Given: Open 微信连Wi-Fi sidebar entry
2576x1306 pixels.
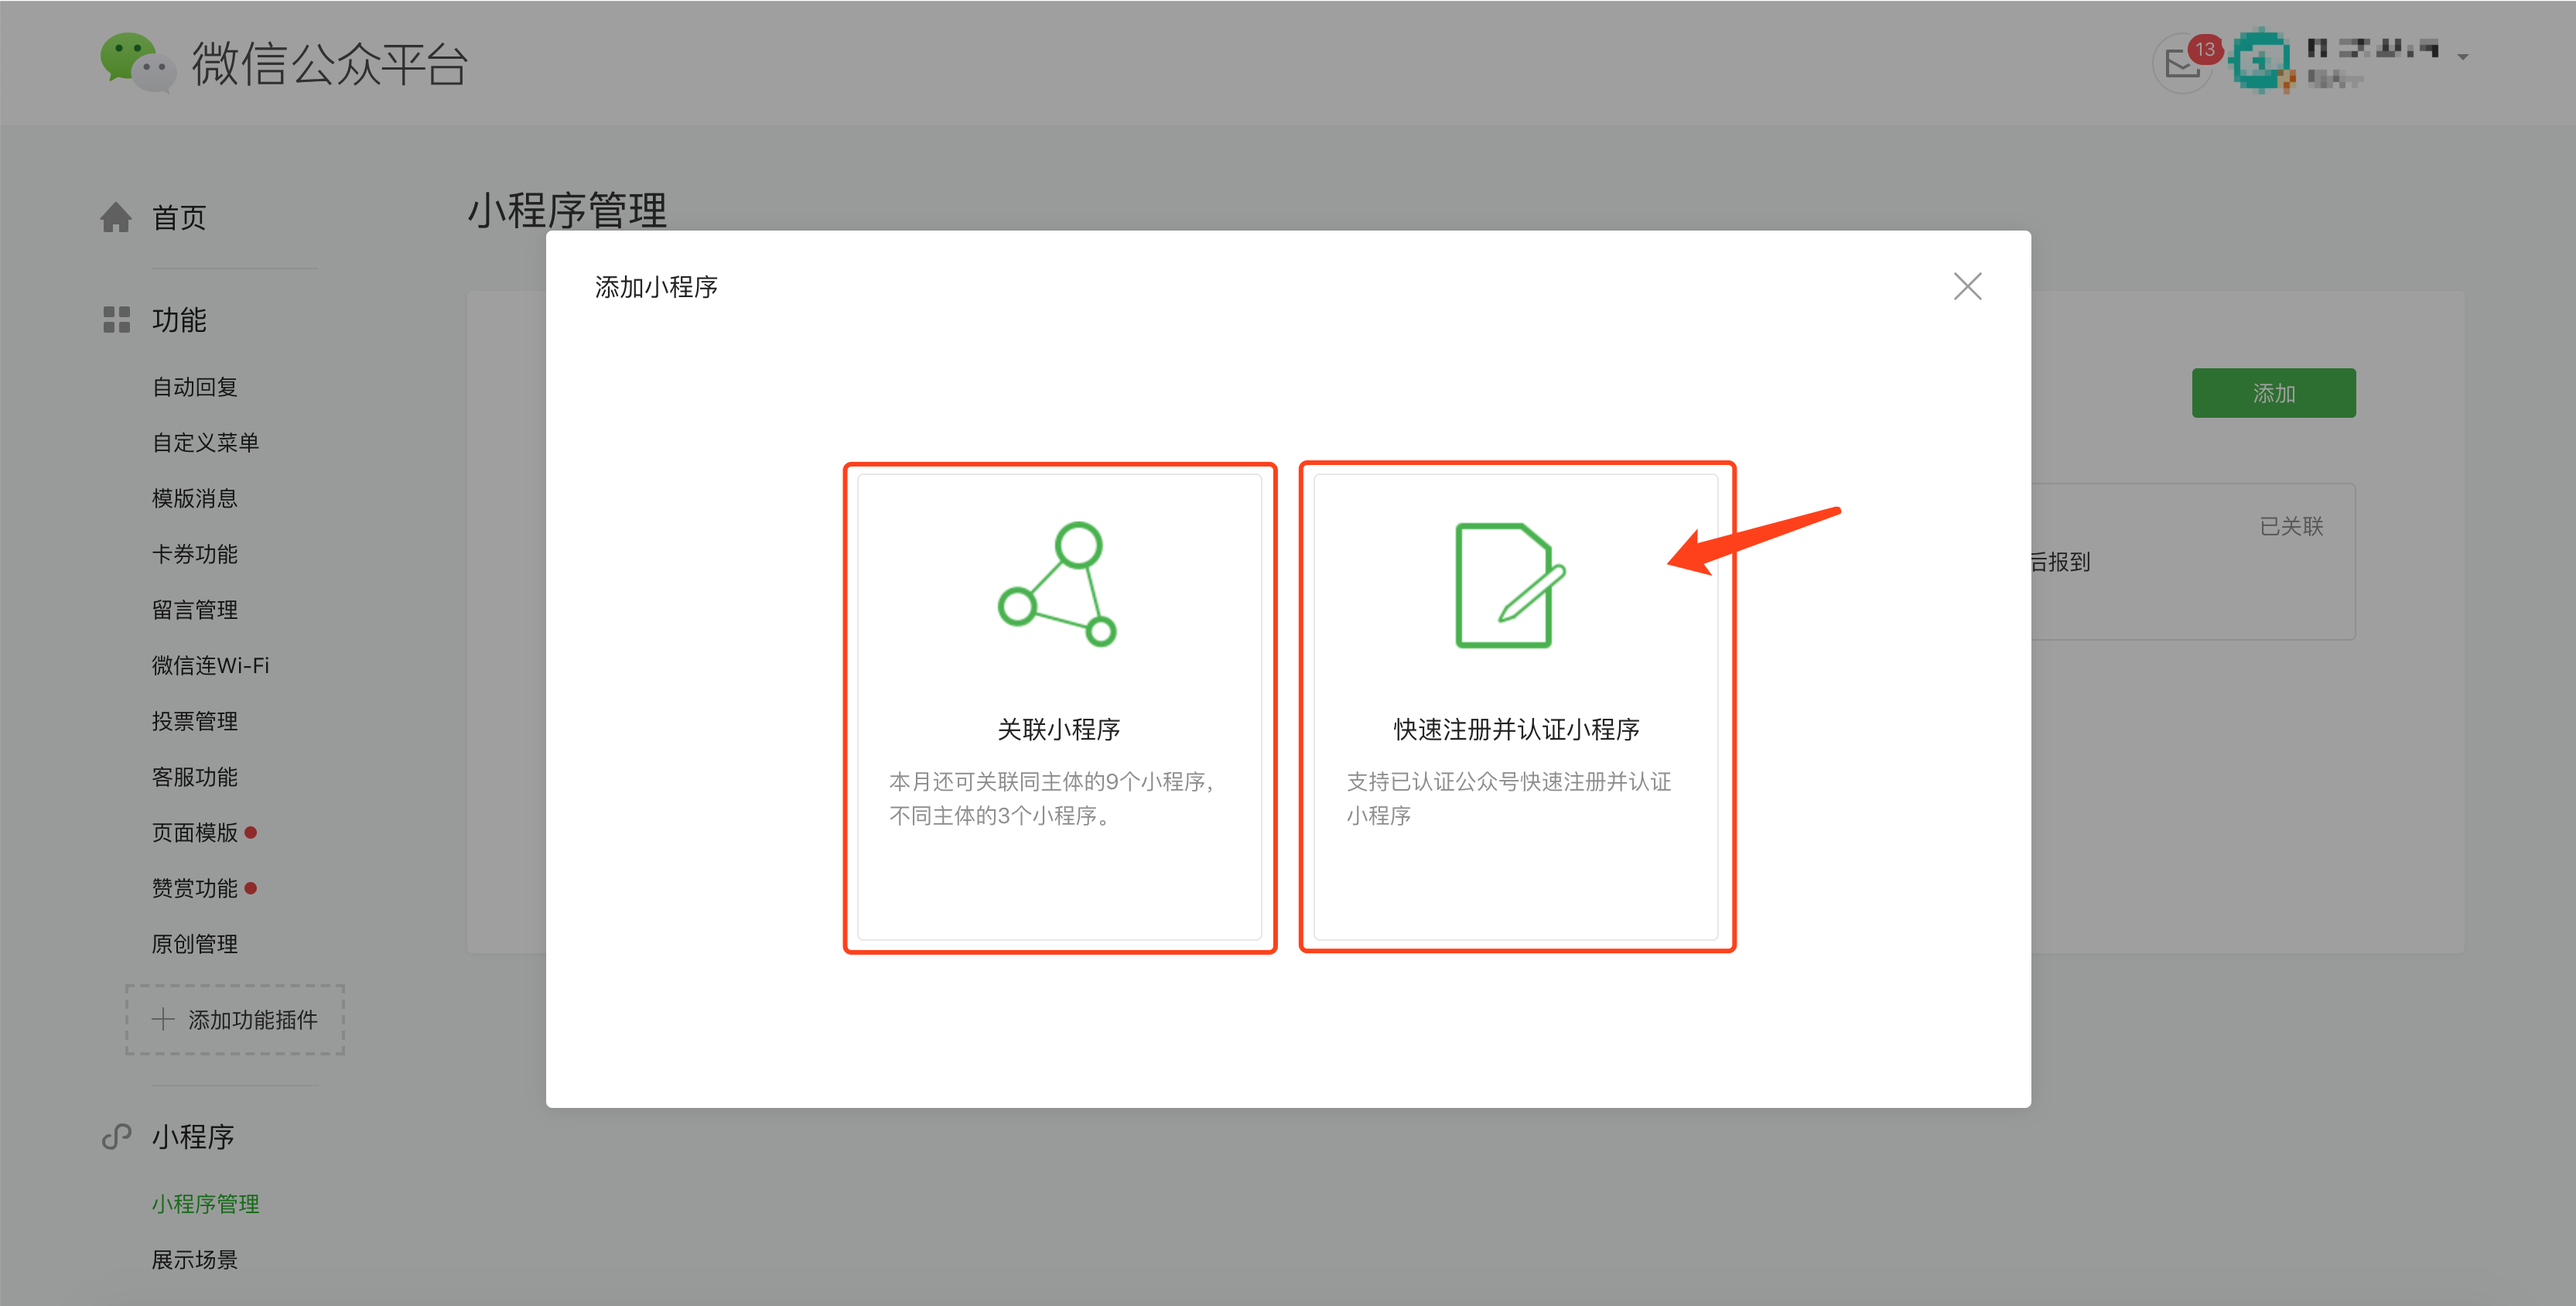Looking at the screenshot, I should (x=210, y=666).
